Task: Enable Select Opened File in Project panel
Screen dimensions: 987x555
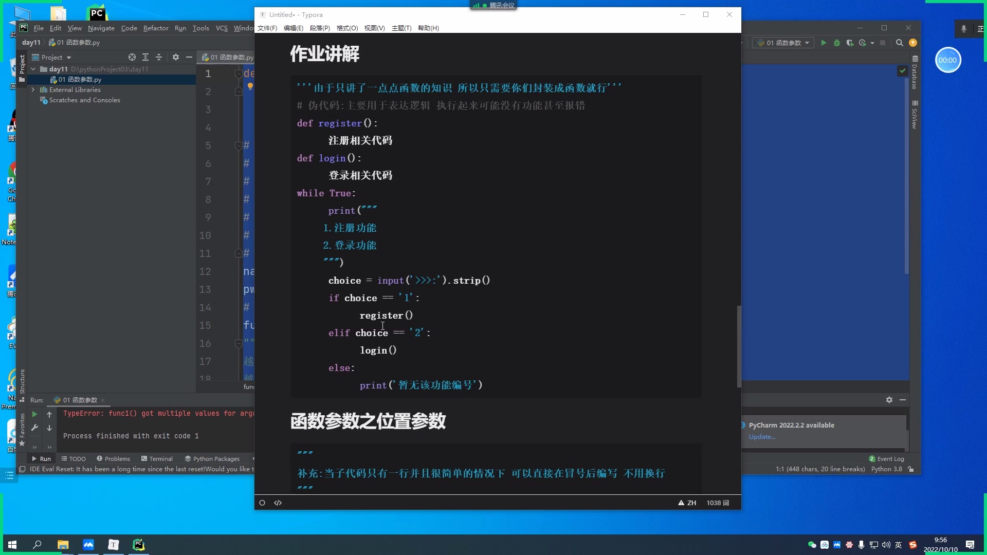Action: point(132,57)
